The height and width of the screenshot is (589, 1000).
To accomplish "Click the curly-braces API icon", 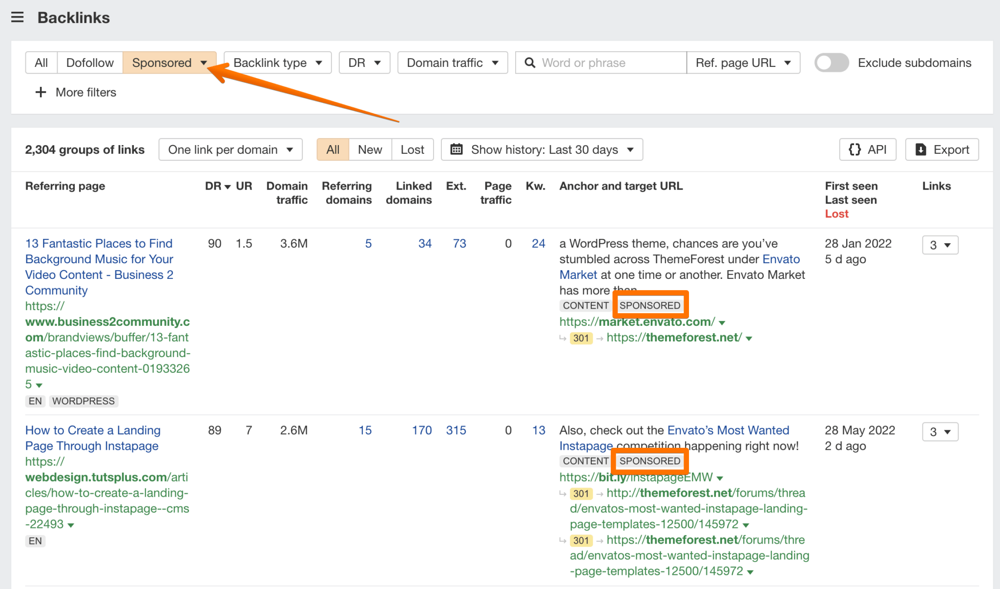I will [x=855, y=149].
